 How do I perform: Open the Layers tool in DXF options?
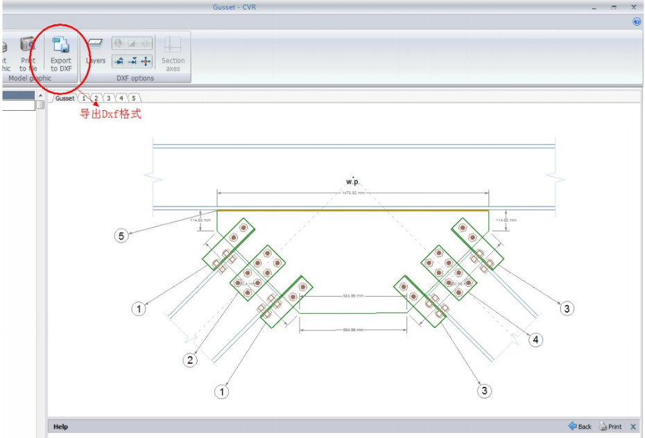[96, 52]
